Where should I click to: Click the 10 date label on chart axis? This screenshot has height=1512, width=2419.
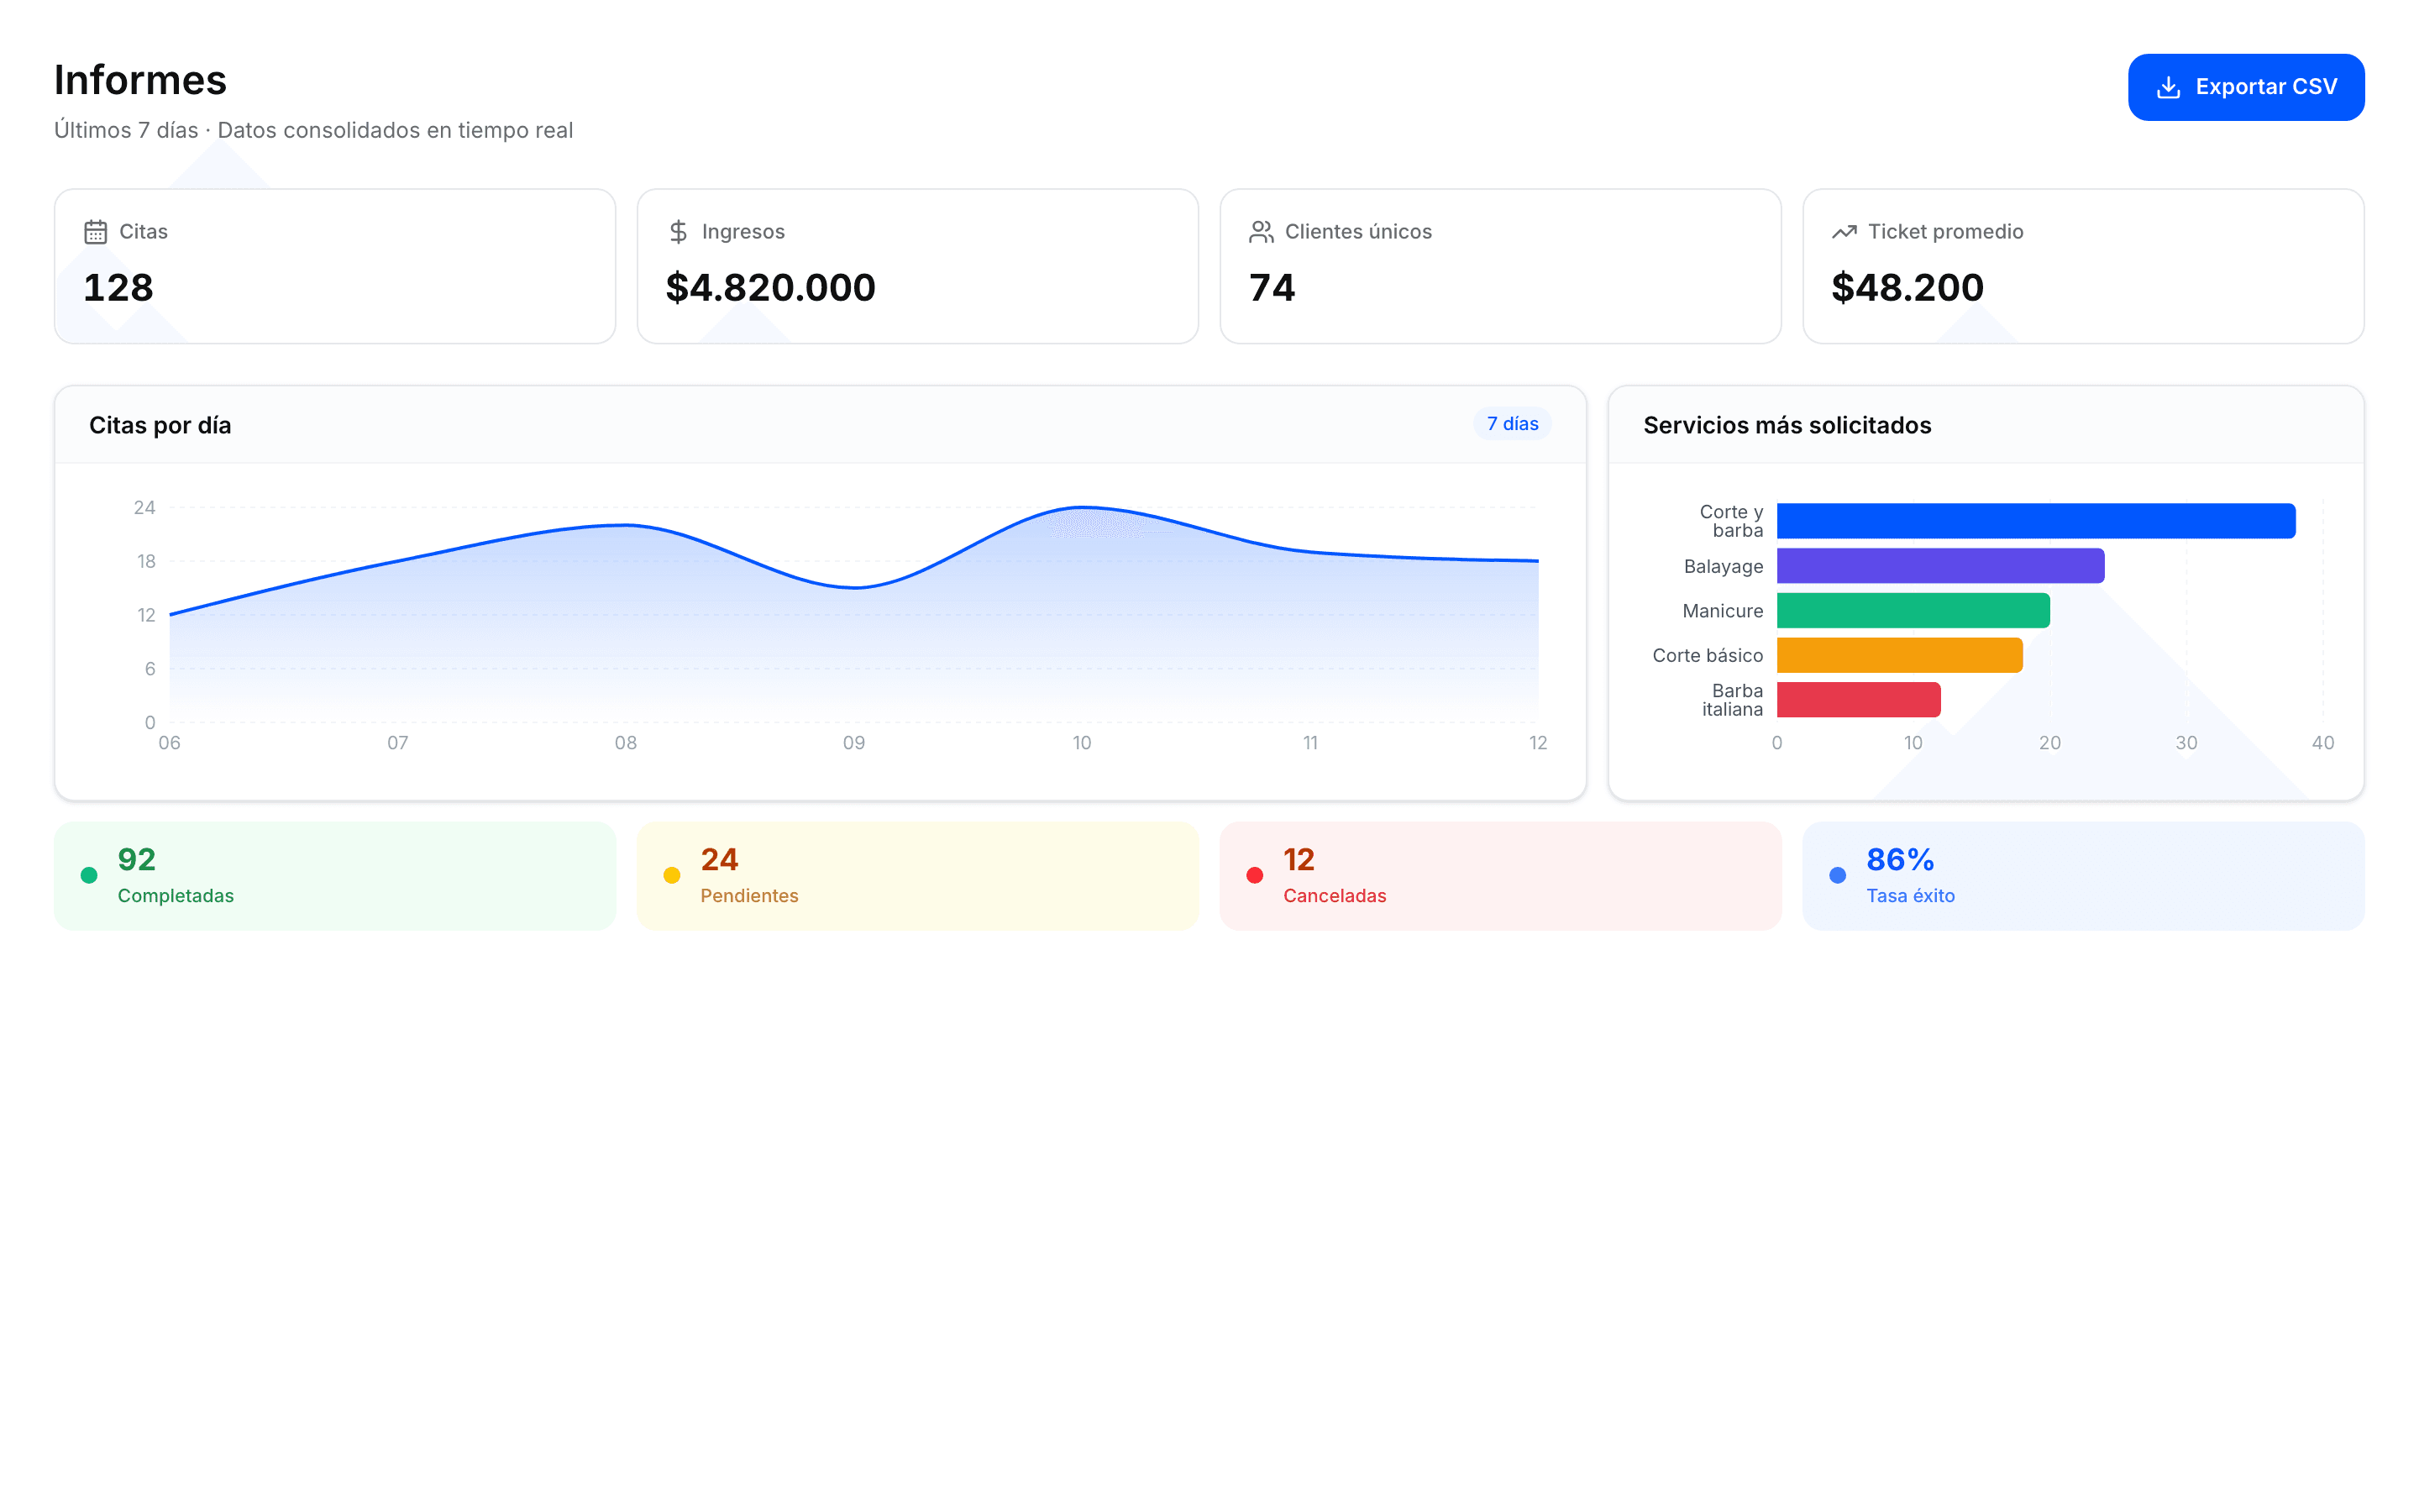(x=1082, y=743)
